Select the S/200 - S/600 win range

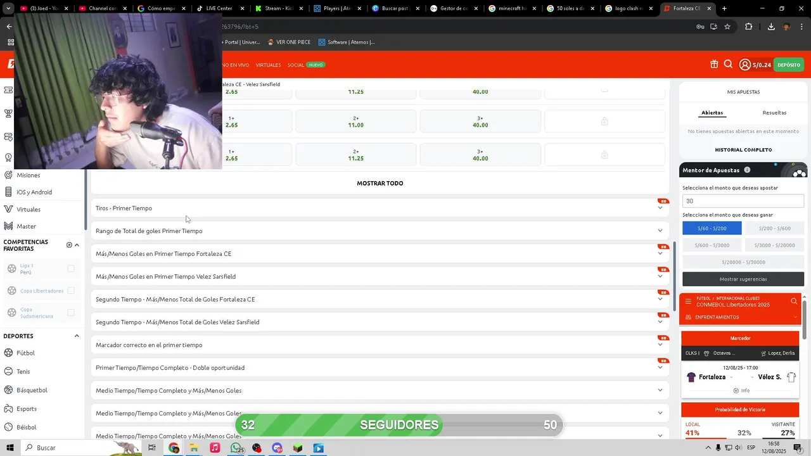tap(774, 228)
